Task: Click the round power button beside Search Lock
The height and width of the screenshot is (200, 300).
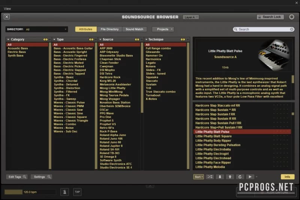Action: coord(292,17)
